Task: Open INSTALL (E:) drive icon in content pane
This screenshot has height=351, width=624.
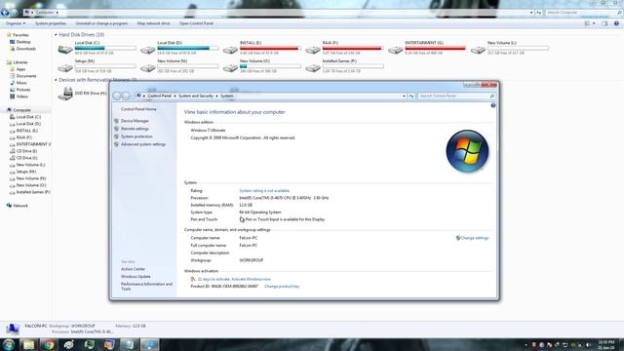Action: [x=230, y=50]
